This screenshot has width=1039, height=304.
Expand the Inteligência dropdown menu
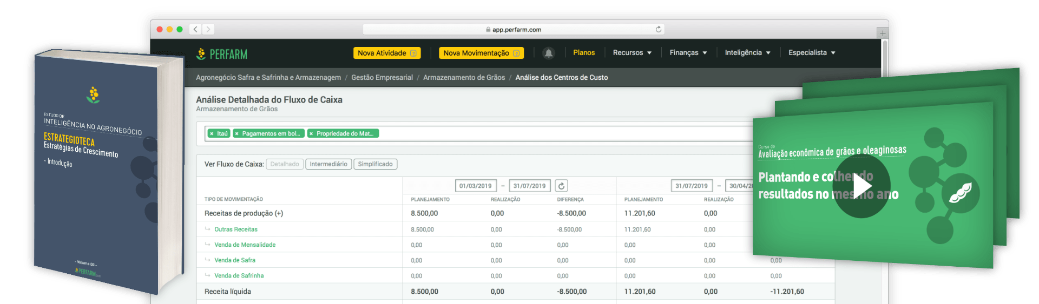coord(747,52)
